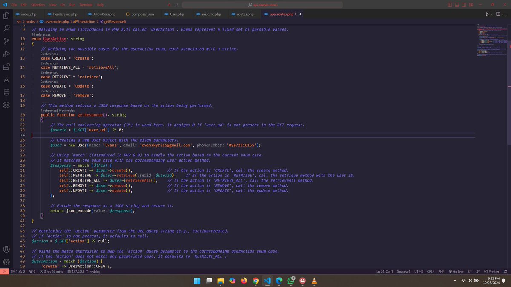
Task: Open the run button dropdown arrow
Action: click(x=492, y=14)
